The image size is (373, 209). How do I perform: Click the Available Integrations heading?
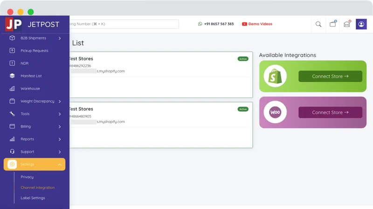[x=287, y=55]
